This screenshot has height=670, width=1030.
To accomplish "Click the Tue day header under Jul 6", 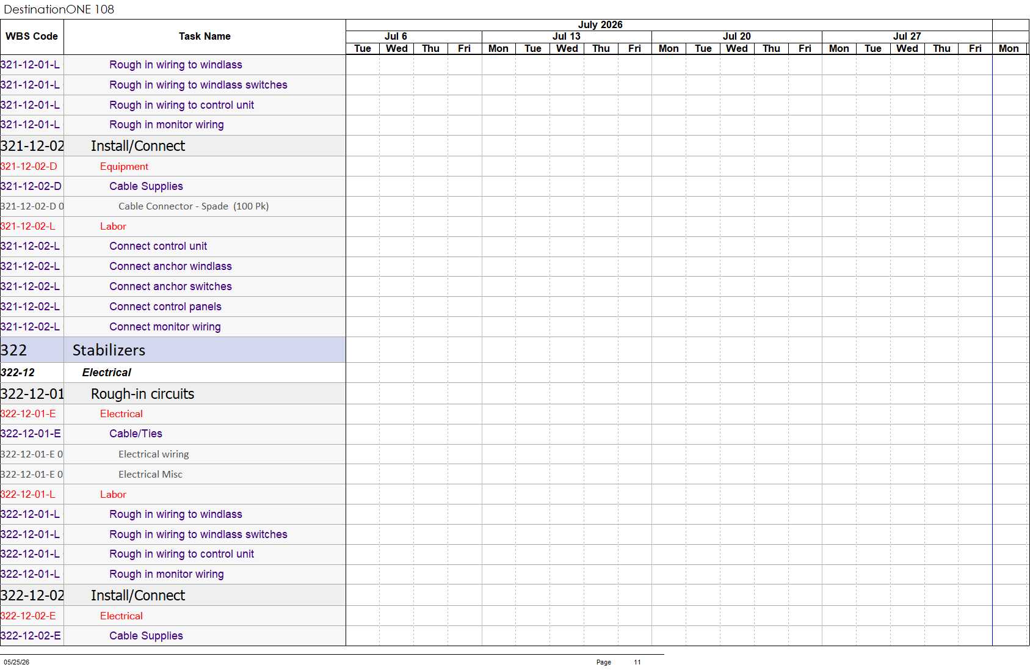I will point(363,49).
